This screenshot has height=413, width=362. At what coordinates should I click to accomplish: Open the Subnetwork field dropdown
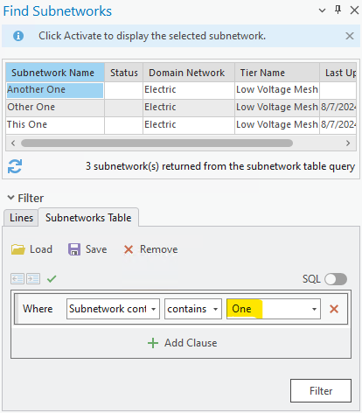click(x=113, y=309)
